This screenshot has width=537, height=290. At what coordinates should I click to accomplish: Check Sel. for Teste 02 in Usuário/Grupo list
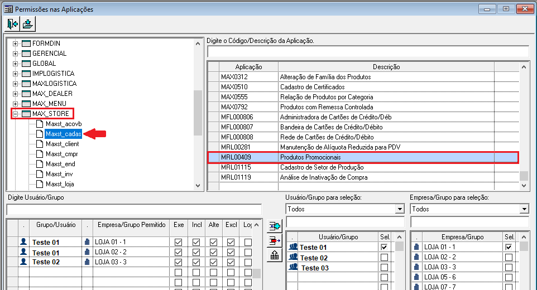pos(384,257)
